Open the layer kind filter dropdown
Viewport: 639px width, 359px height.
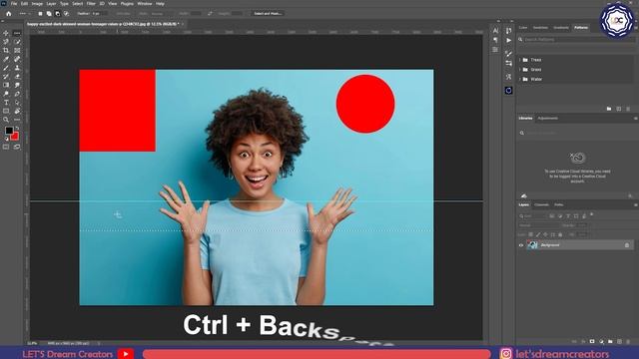(532, 215)
